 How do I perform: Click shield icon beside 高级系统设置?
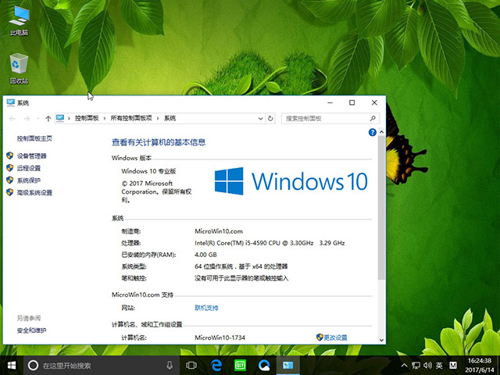pyautogui.click(x=10, y=192)
